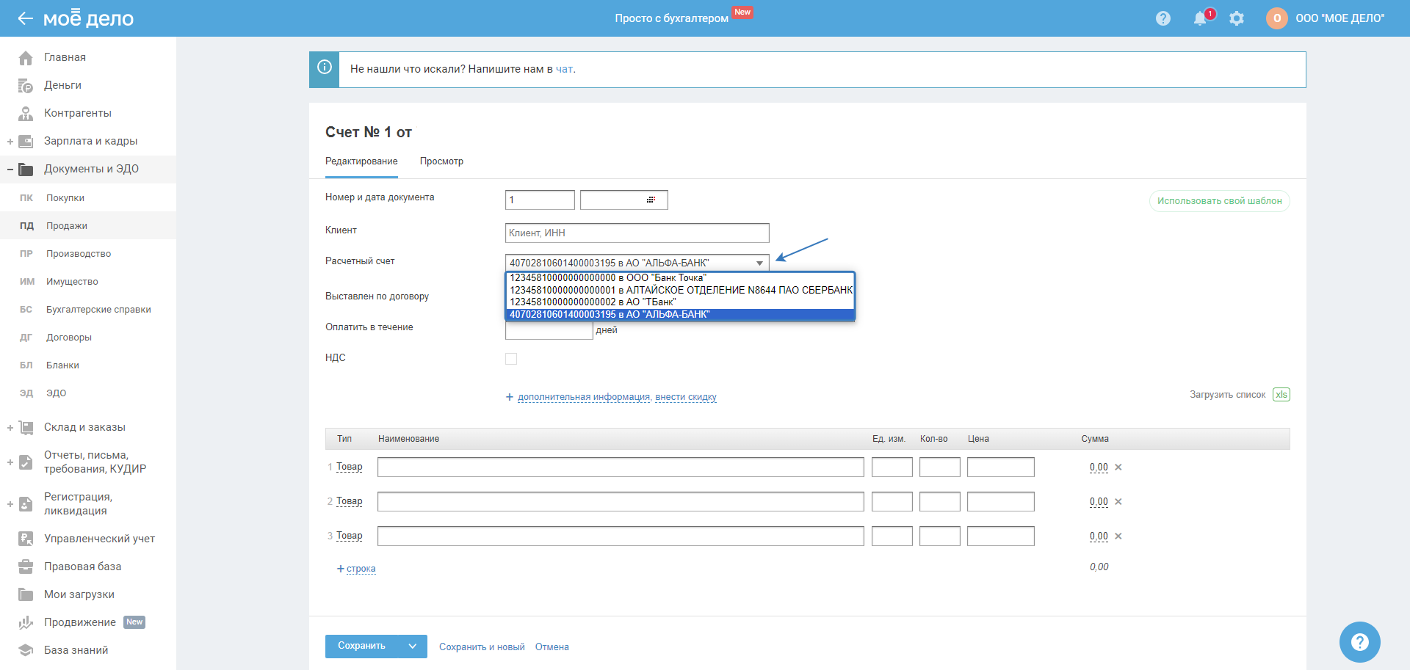Click the xls upload icon

[x=1281, y=395]
